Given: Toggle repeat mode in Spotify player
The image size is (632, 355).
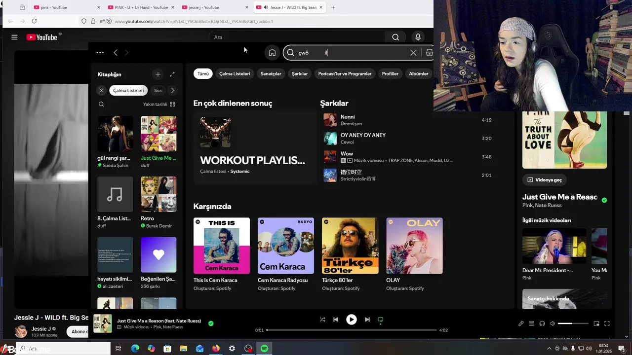Looking at the screenshot, I should click(x=381, y=319).
